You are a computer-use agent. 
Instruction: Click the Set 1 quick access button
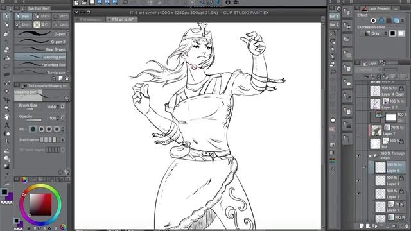[334, 16]
